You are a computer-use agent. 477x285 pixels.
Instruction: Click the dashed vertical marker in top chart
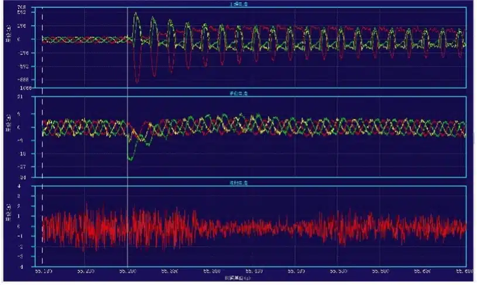click(42, 48)
